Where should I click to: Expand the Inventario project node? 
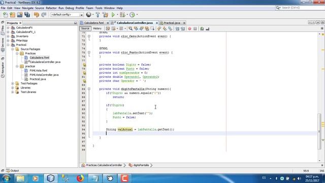tap(8, 36)
